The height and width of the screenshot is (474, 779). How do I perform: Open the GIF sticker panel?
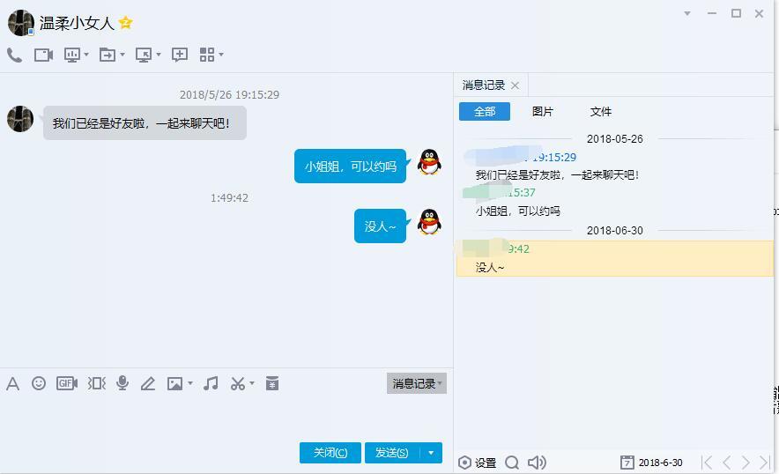(67, 383)
